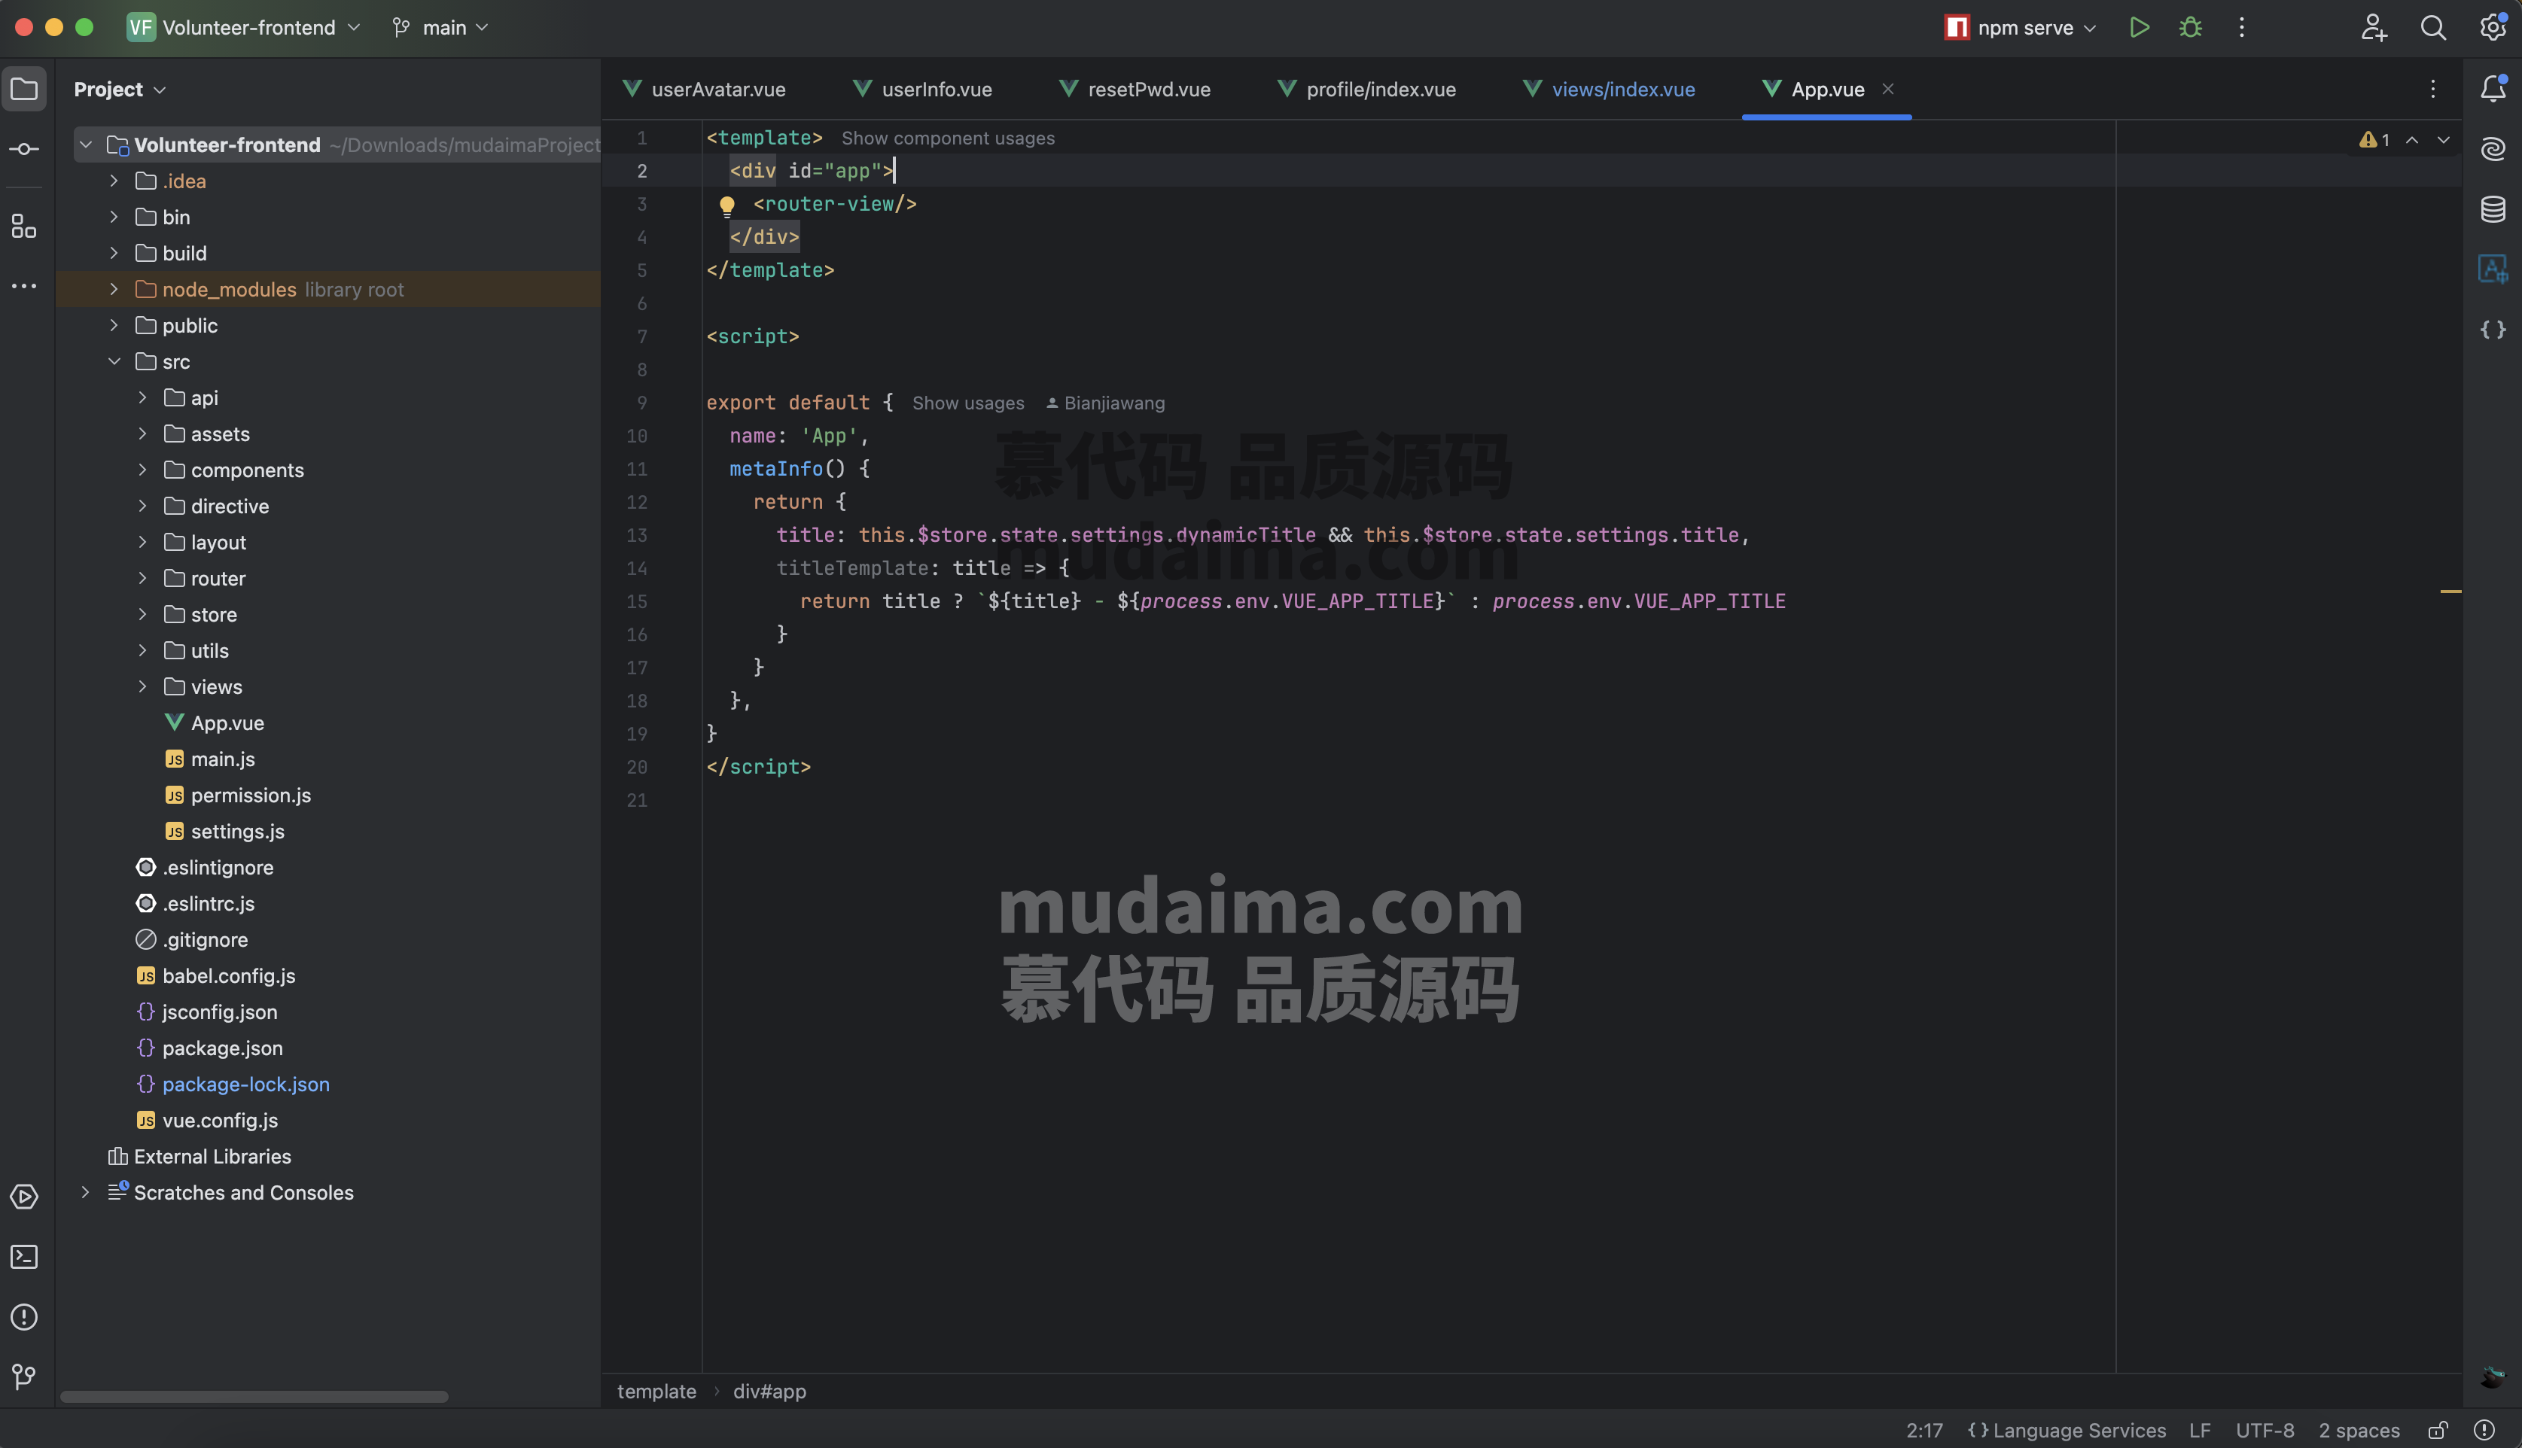Image resolution: width=2522 pixels, height=1448 pixels.
Task: Select package-lock.json file
Action: (x=245, y=1085)
